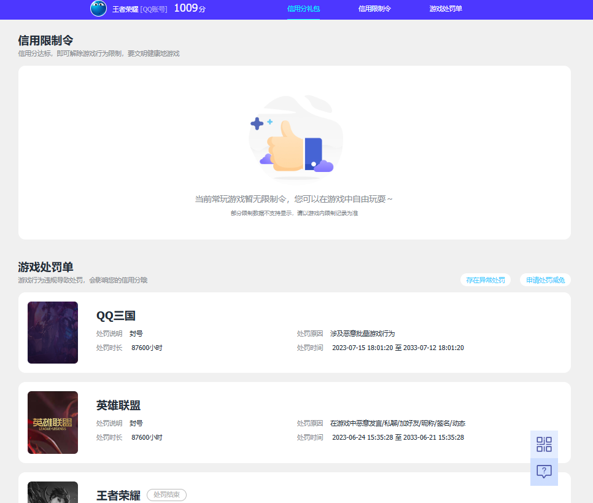
Task: Switch to the 信用限制令 tab
Action: [374, 9]
